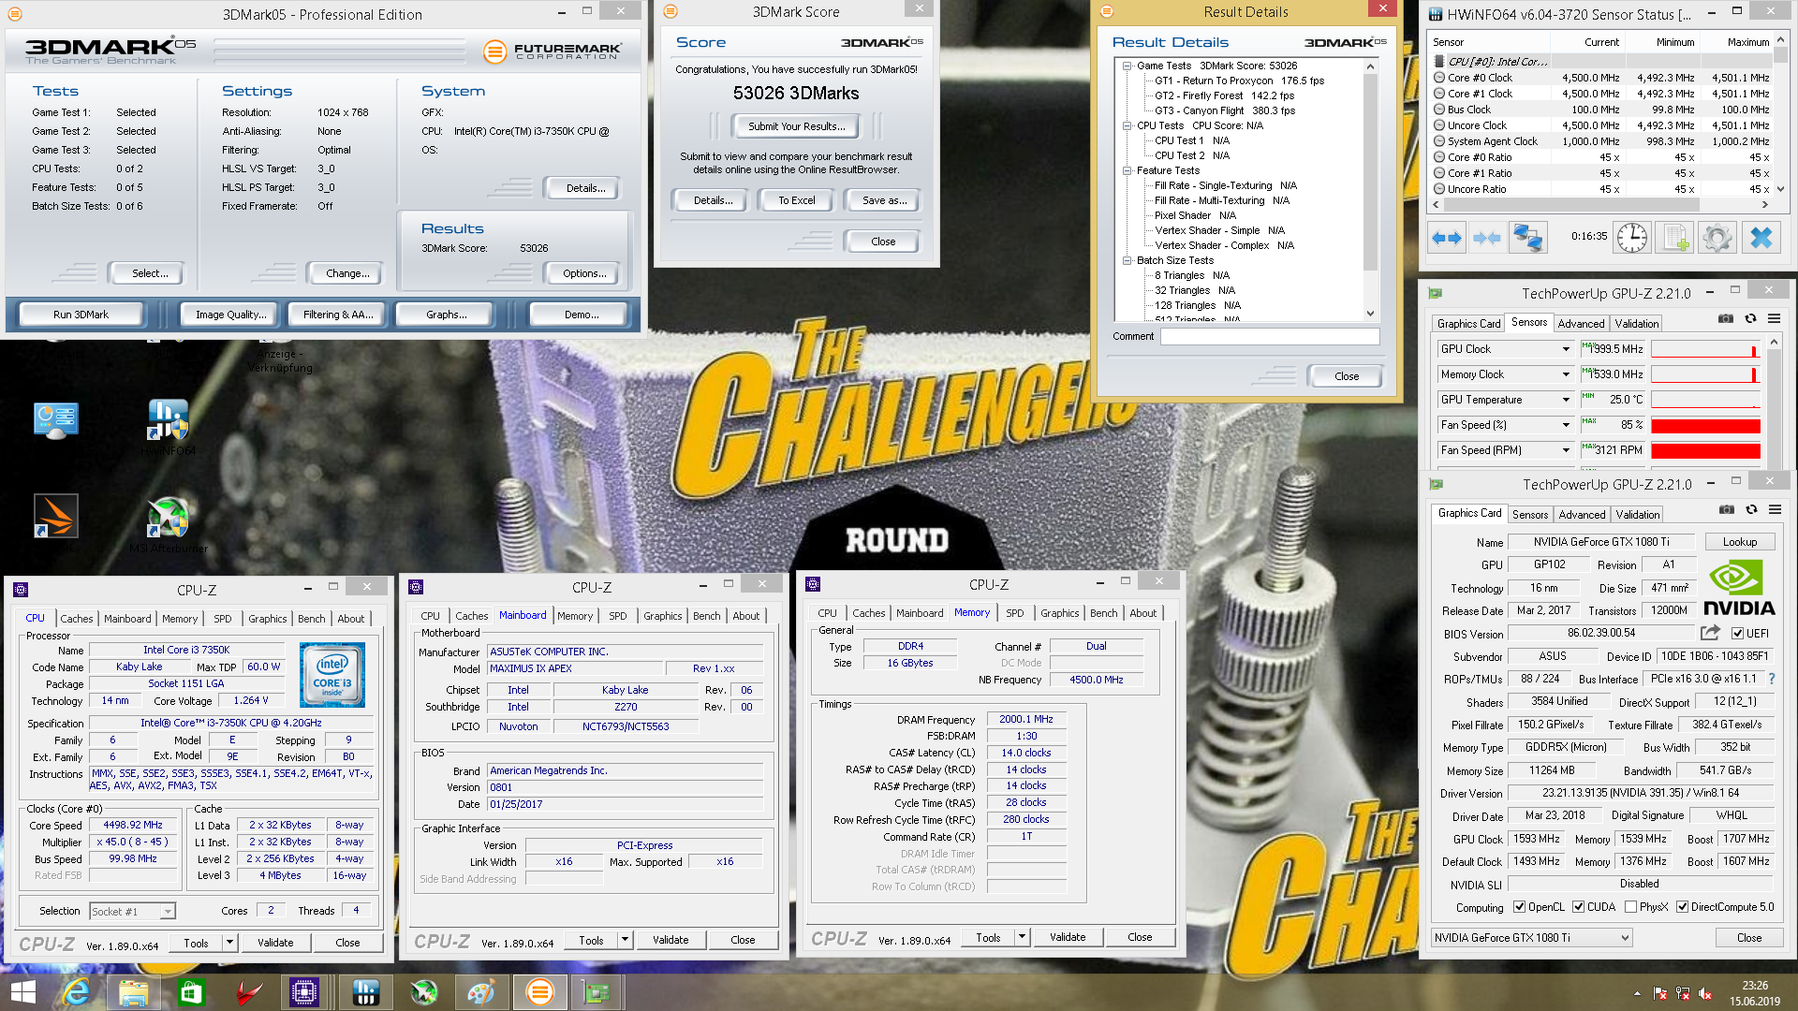Click HWiNFO taskbar icon
Image resolution: width=1798 pixels, height=1011 pixels.
(x=365, y=992)
